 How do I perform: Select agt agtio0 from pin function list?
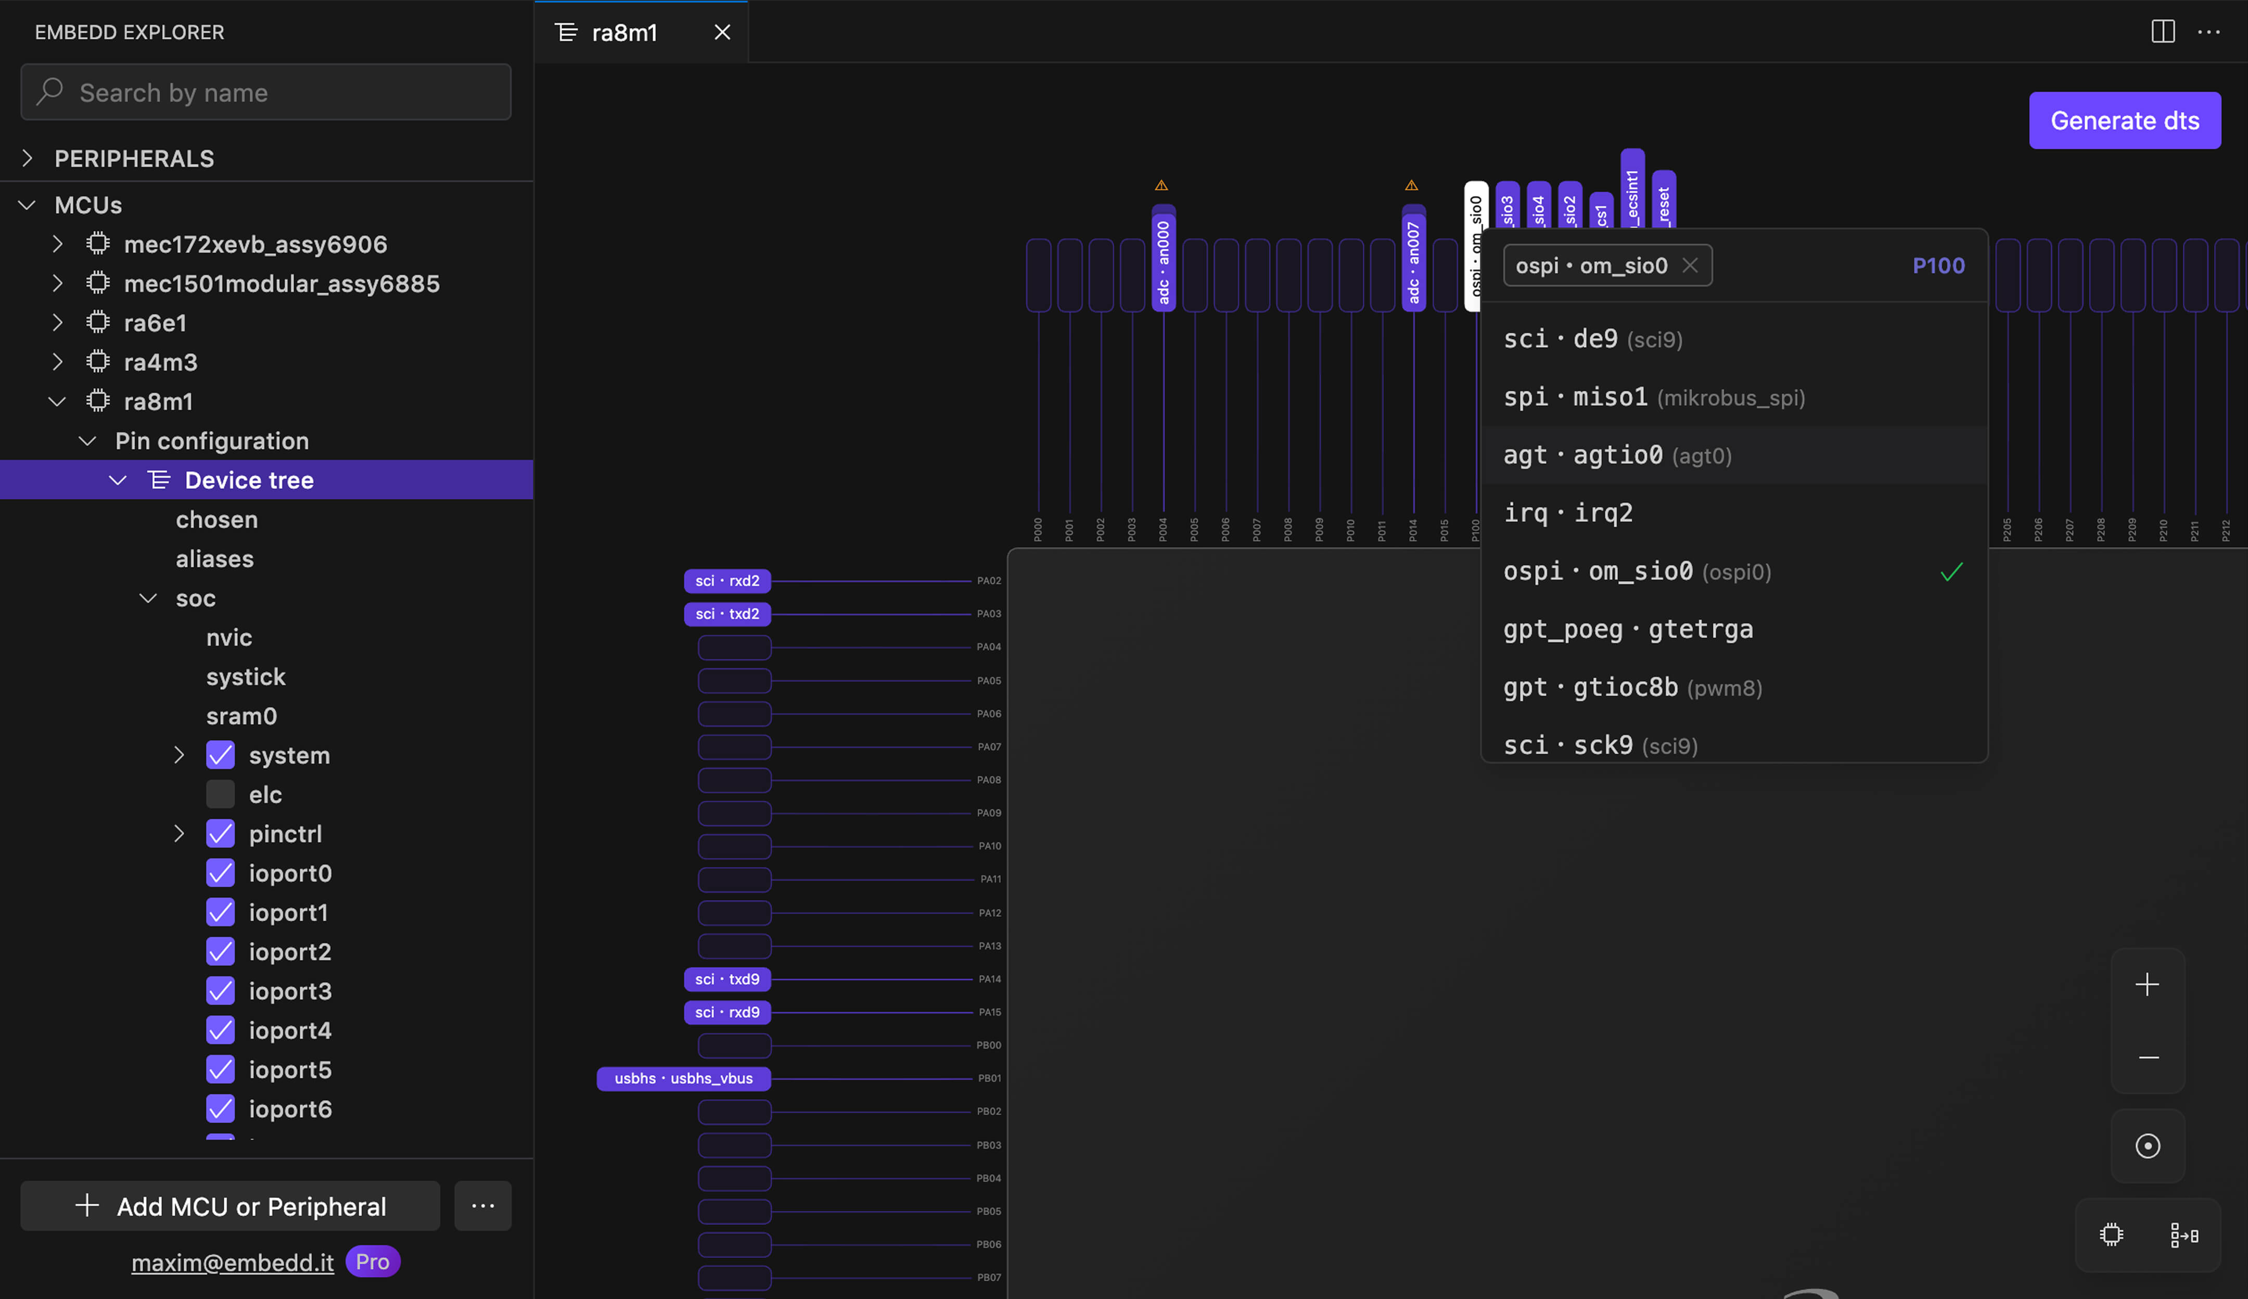(x=1617, y=456)
